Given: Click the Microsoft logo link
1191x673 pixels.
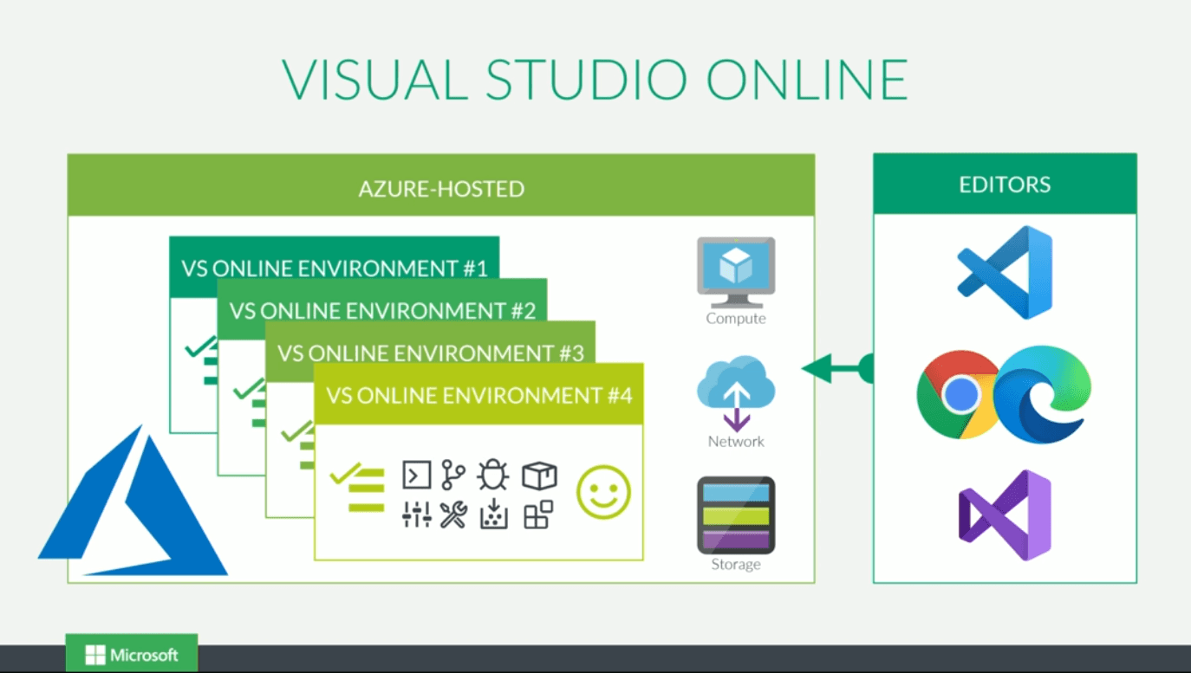Looking at the screenshot, I should tap(132, 654).
